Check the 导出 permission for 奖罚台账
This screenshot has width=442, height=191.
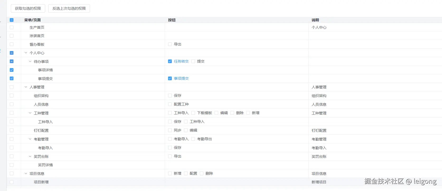(x=170, y=156)
